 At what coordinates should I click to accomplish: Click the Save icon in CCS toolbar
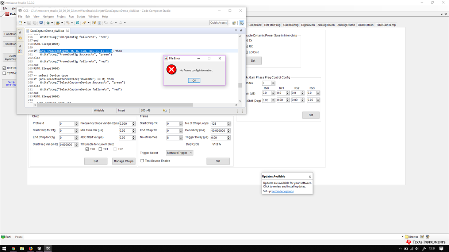click(x=29, y=23)
